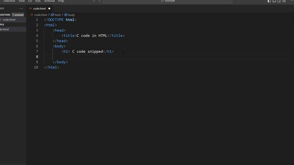Go forward with the navigation arrow
The height and width of the screenshot is (165, 294).
[99, 1]
